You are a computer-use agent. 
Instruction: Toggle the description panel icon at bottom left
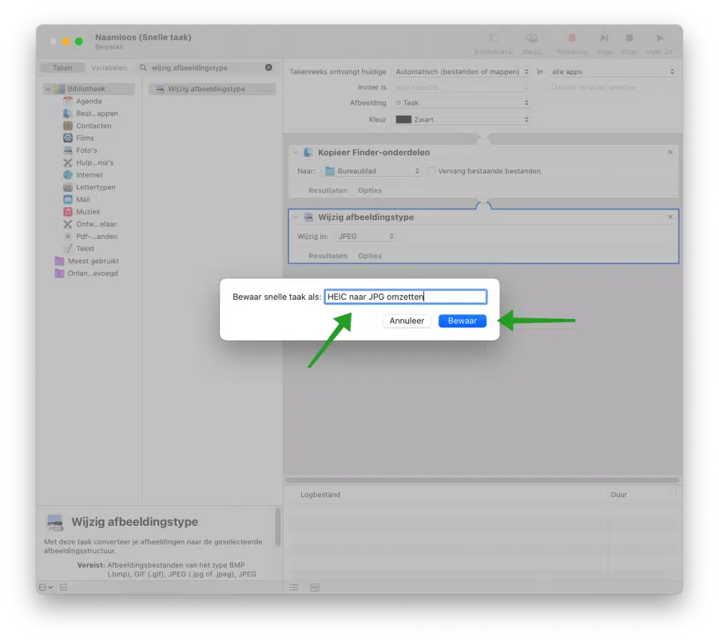63,588
